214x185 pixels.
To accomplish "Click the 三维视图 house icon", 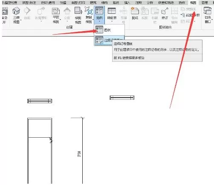I will [16, 11].
